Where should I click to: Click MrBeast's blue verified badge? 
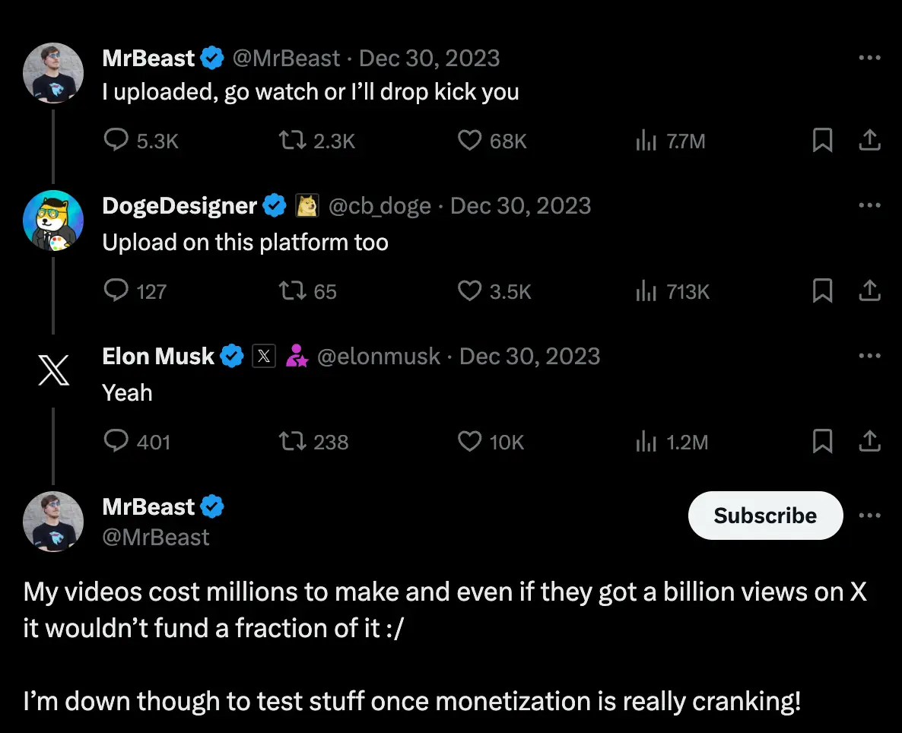tap(212, 57)
